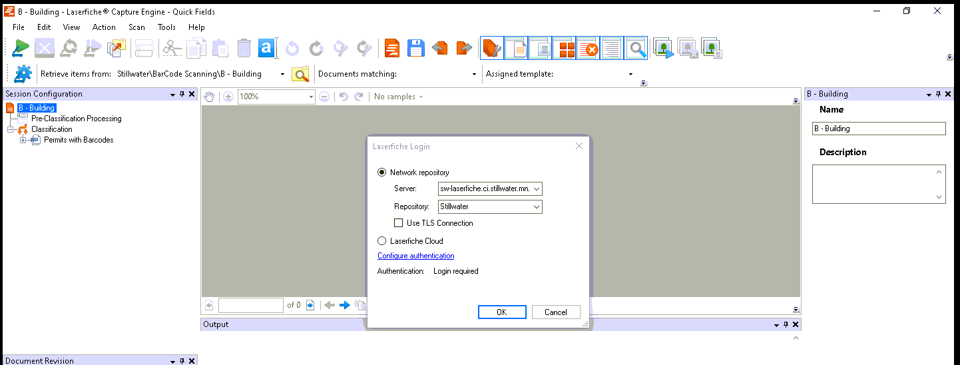Viewport: 960px width, 365px height.
Task: Click the blue gear session settings icon
Action: 23,74
